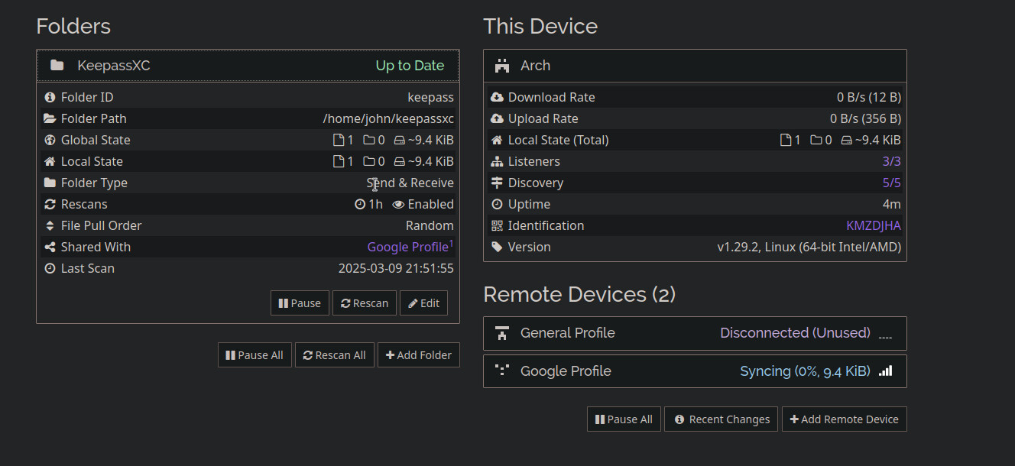Click the rescan interval clock icon next to 1h
The height and width of the screenshot is (466, 1015).
coord(360,205)
